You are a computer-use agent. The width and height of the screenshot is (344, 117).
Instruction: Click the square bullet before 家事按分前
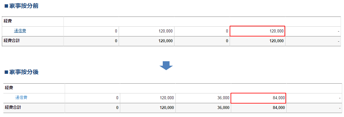(6, 6)
